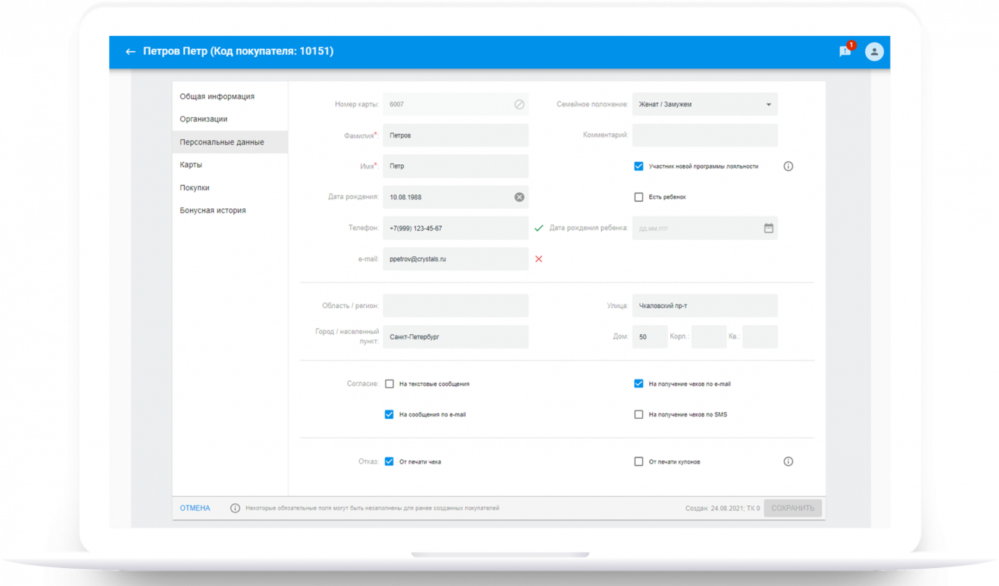
Task: Click the info icon beside От печати купонов
Action: click(788, 462)
